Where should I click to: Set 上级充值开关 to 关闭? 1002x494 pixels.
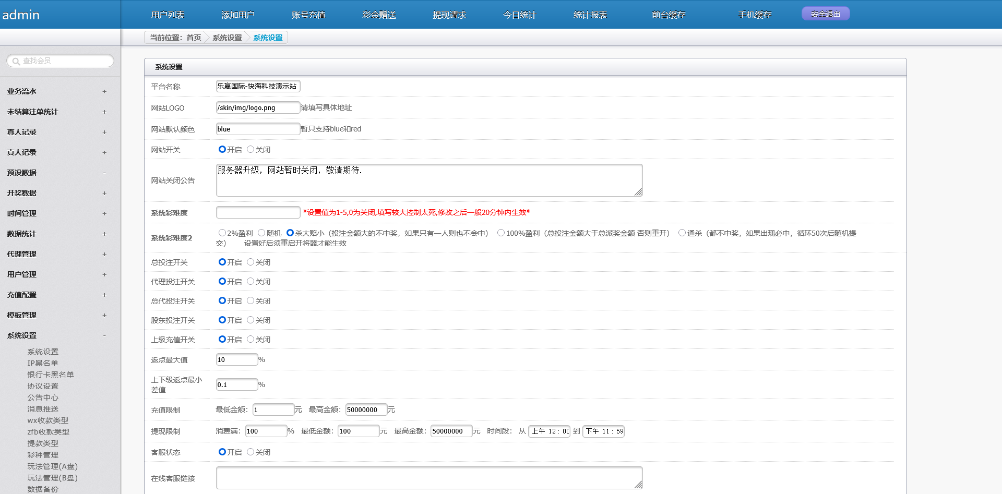(250, 339)
